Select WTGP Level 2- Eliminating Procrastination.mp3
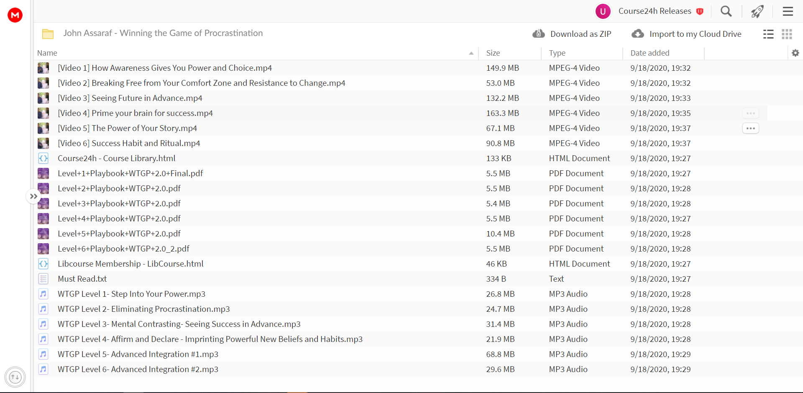Image resolution: width=803 pixels, height=393 pixels. click(144, 309)
